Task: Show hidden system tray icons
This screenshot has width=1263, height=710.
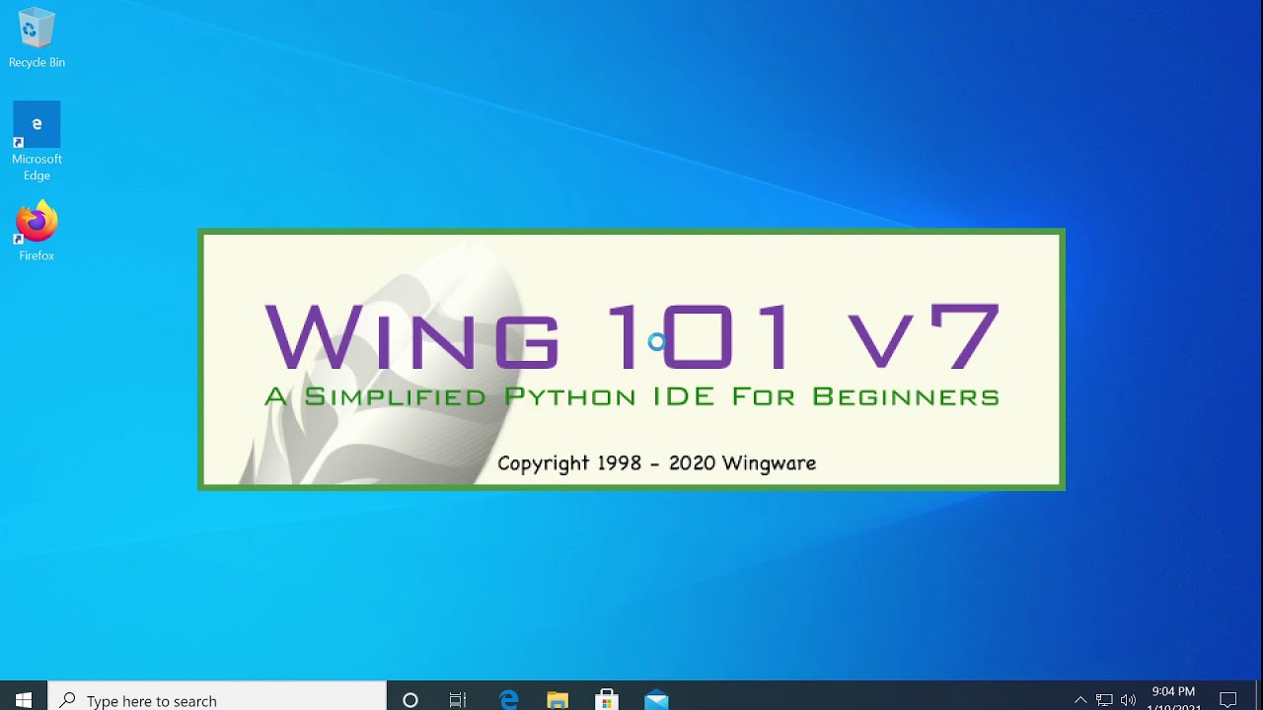Action: 1080,699
